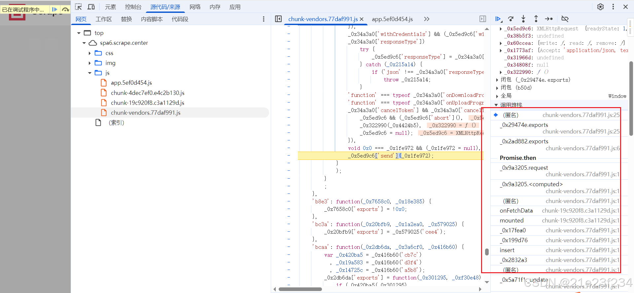The image size is (634, 293).
Task: Toggle the debugger sidebar icon
Action: 483,19
